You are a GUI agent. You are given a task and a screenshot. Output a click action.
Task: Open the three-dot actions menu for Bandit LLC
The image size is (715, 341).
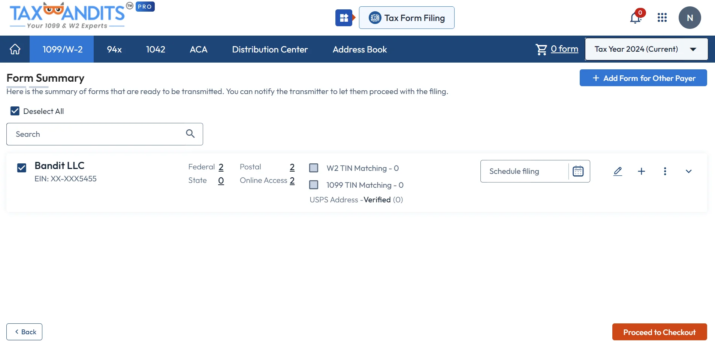click(666, 171)
